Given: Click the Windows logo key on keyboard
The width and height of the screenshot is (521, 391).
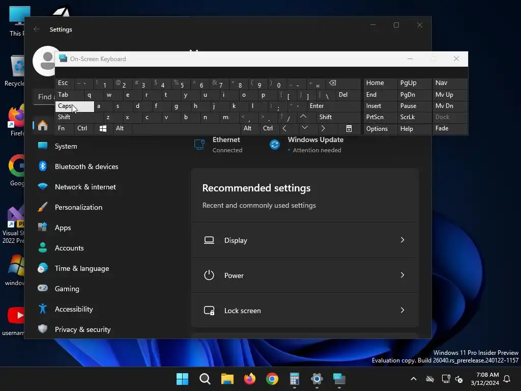Looking at the screenshot, I should point(103,128).
